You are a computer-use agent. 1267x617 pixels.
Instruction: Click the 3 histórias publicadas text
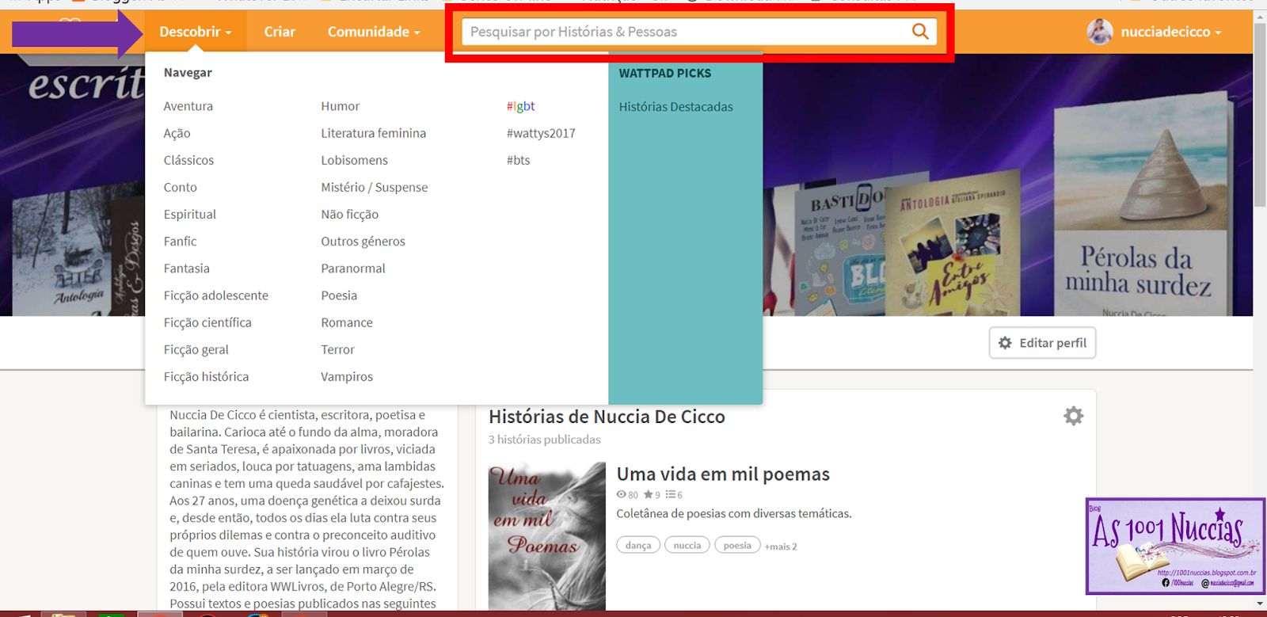click(544, 439)
